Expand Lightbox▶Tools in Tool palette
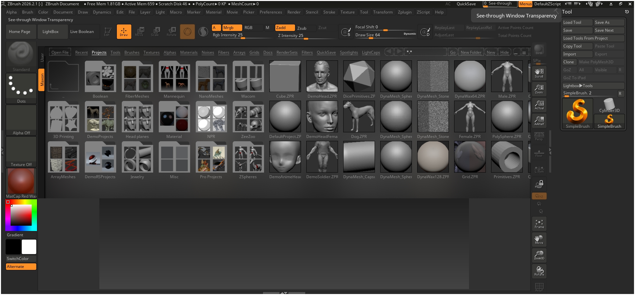This screenshot has width=635, height=295. [x=593, y=86]
